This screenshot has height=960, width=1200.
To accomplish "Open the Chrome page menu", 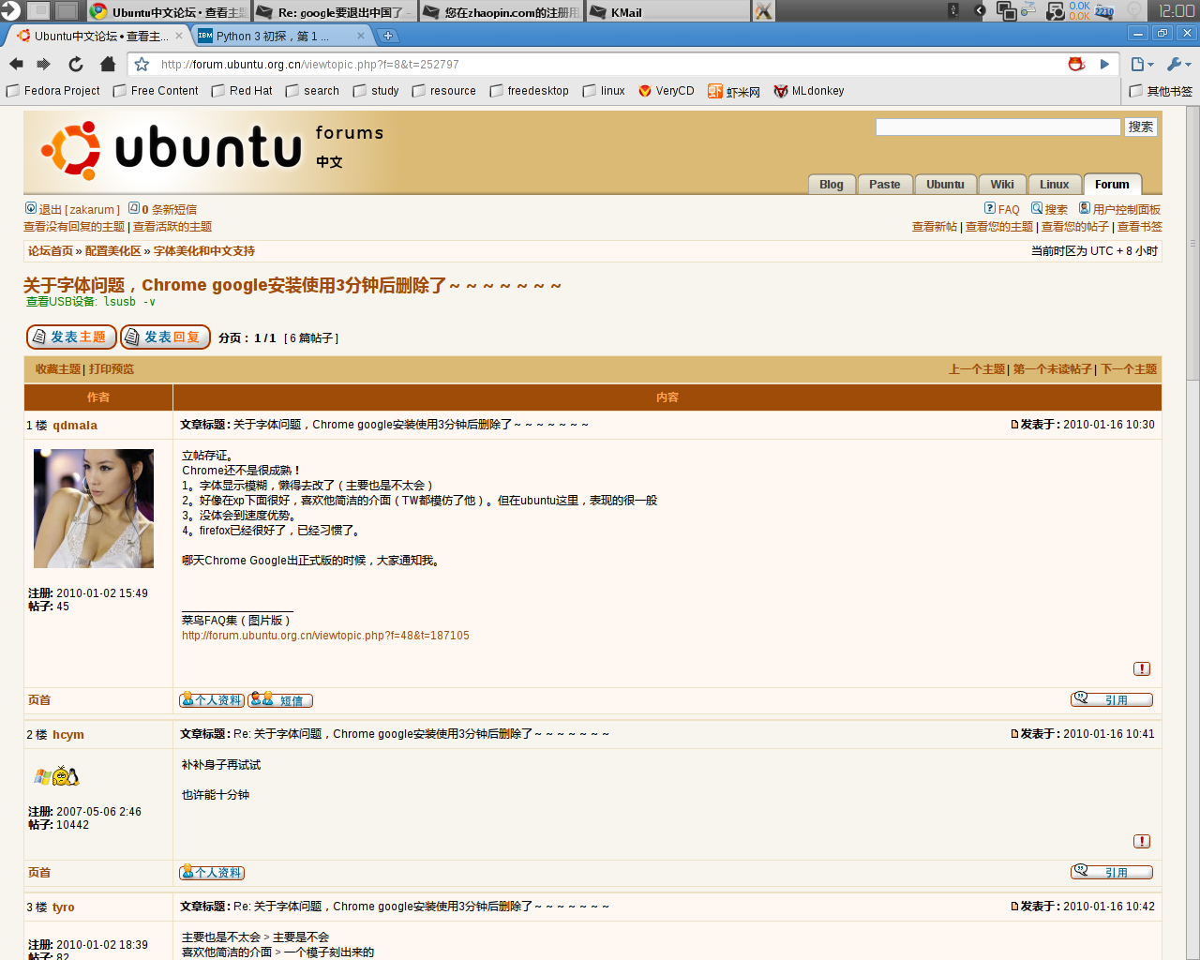I will (x=1142, y=64).
